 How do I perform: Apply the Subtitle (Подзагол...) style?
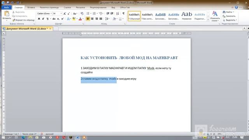200,16
